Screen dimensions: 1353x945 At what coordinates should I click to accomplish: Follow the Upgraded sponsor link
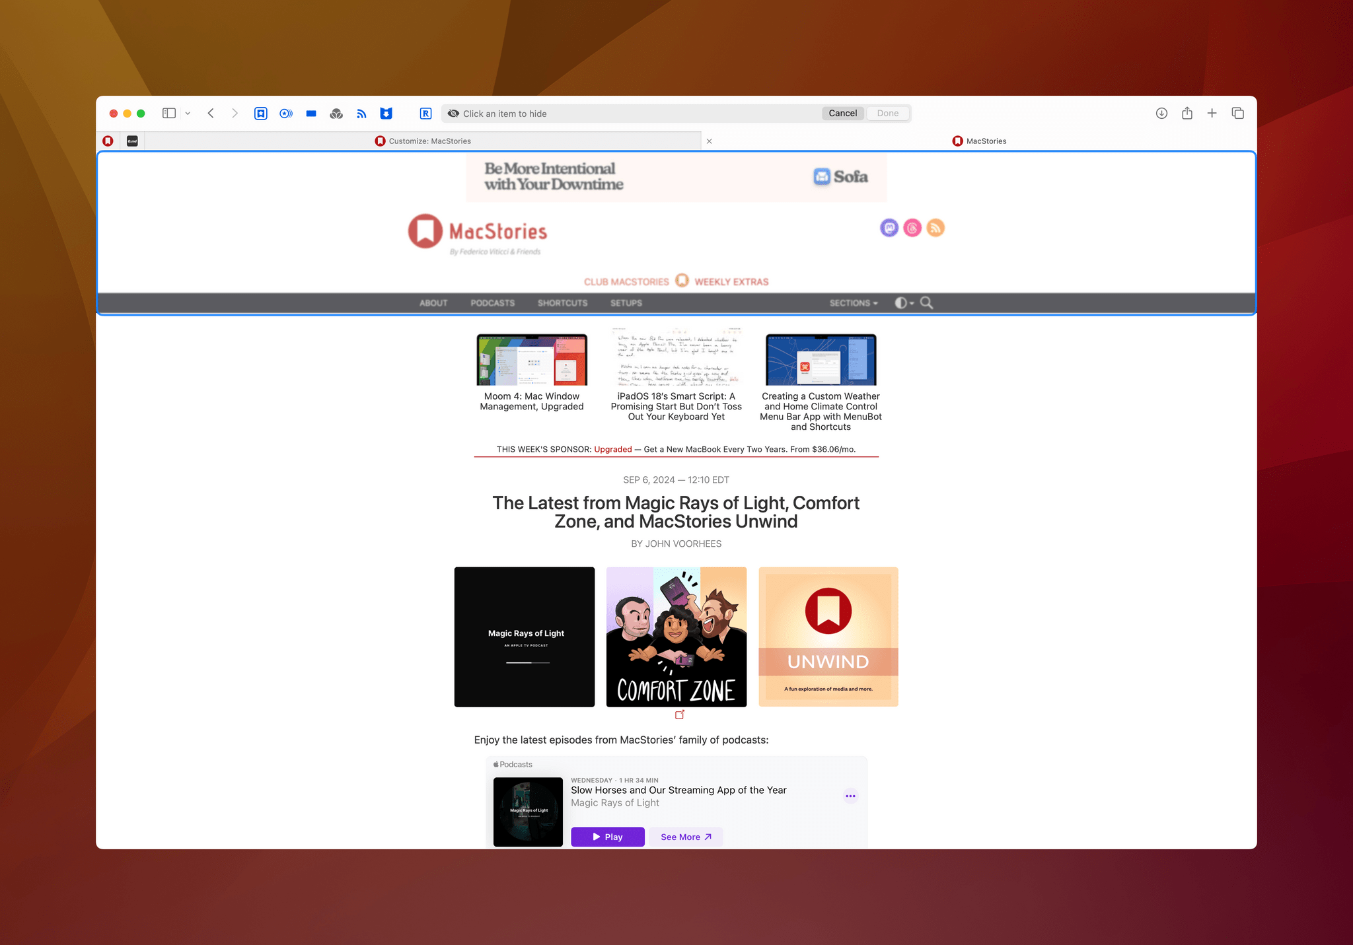click(613, 450)
